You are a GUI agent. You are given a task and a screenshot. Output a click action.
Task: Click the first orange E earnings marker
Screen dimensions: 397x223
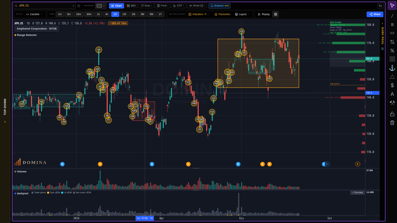(x=100, y=164)
